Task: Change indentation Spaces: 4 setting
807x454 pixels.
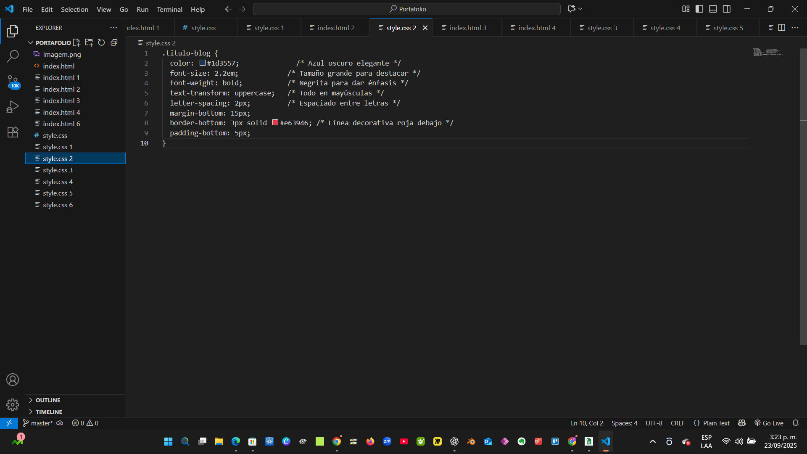Action: [624, 423]
